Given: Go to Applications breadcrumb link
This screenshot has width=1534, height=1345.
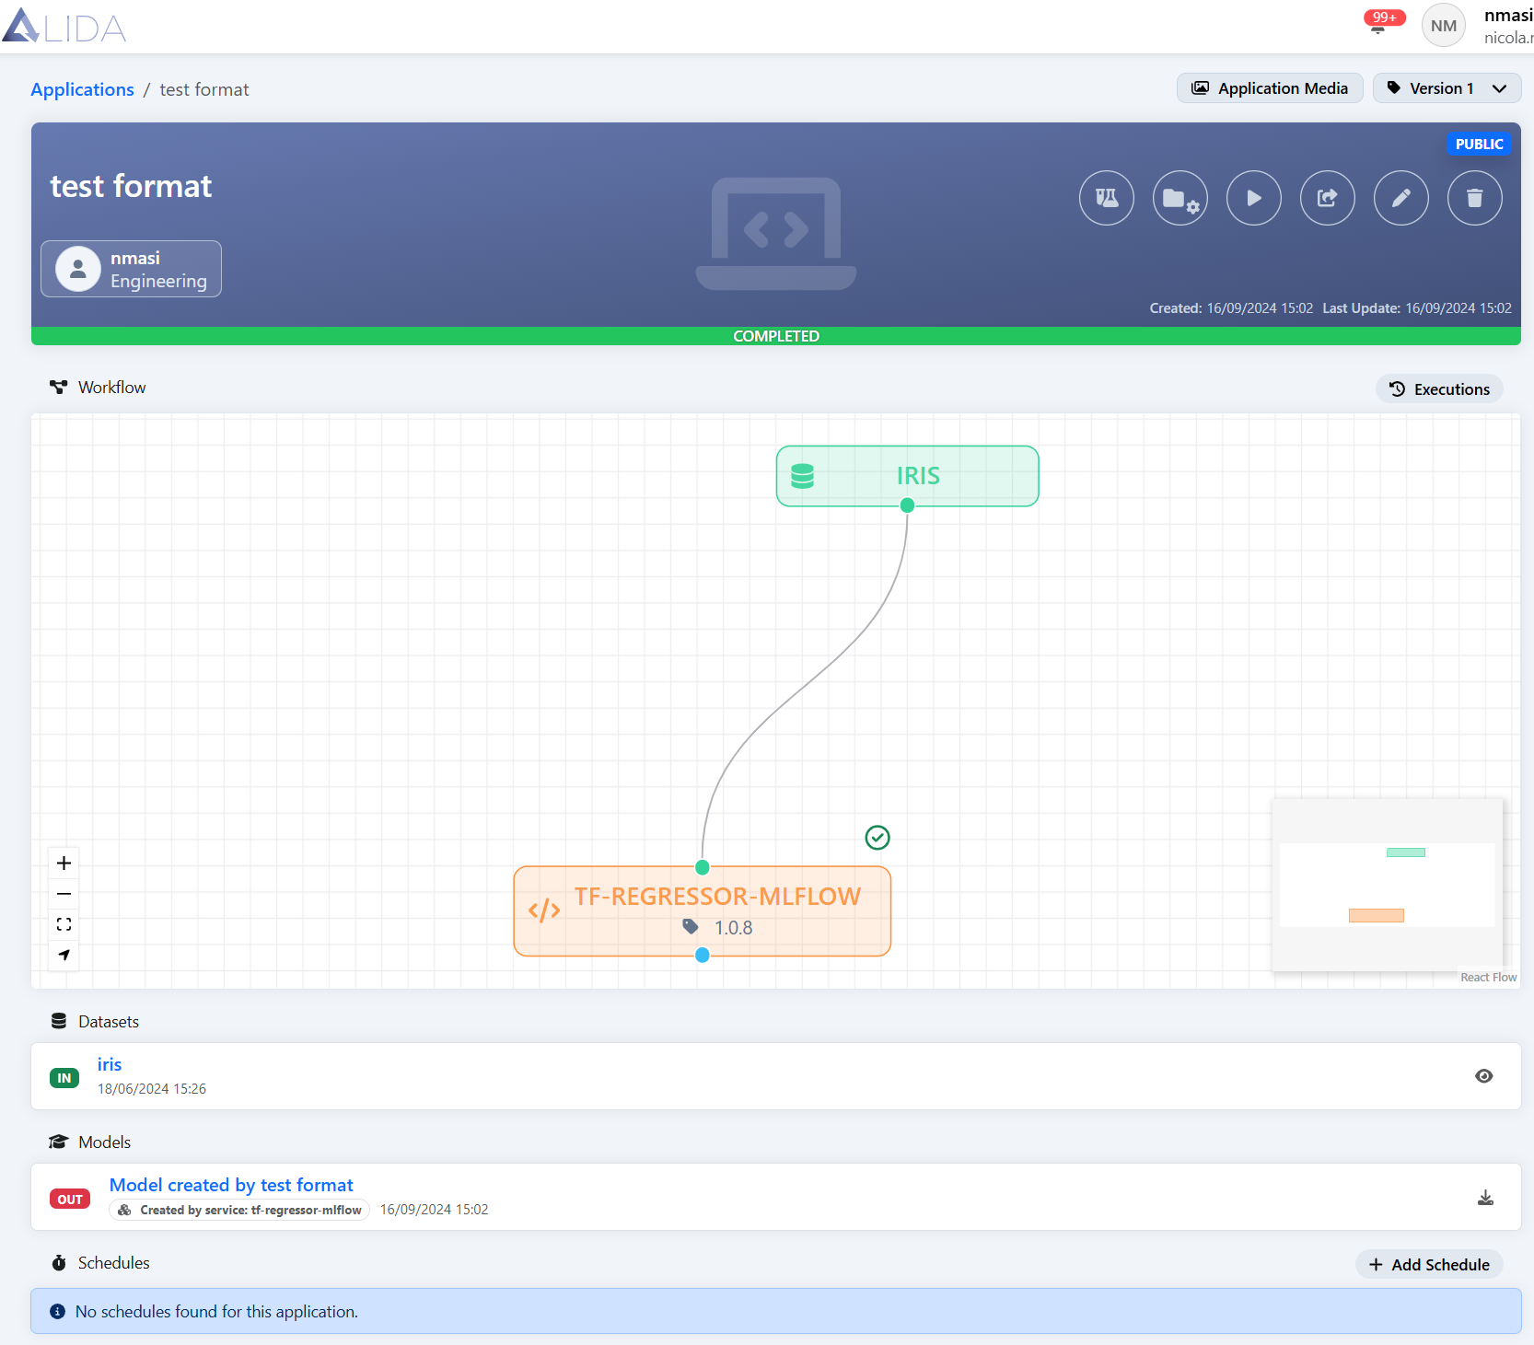Looking at the screenshot, I should (83, 89).
